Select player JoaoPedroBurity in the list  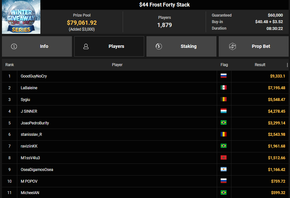[35, 123]
